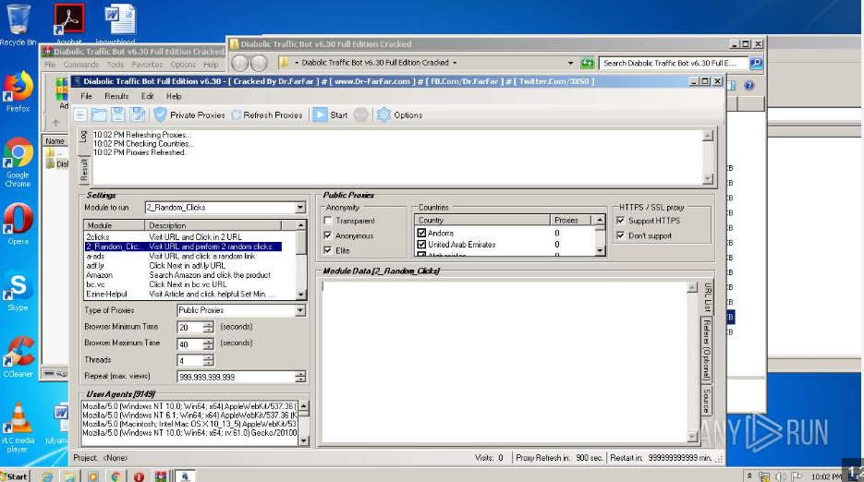Image resolution: width=864 pixels, height=482 pixels.
Task: Toggle the Don't support HTTPS checkbox
Action: tap(620, 235)
